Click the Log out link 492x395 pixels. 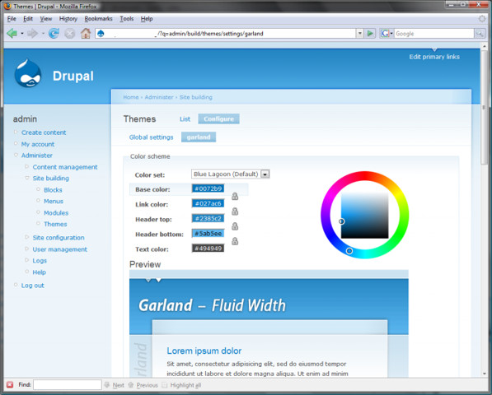[x=33, y=286]
